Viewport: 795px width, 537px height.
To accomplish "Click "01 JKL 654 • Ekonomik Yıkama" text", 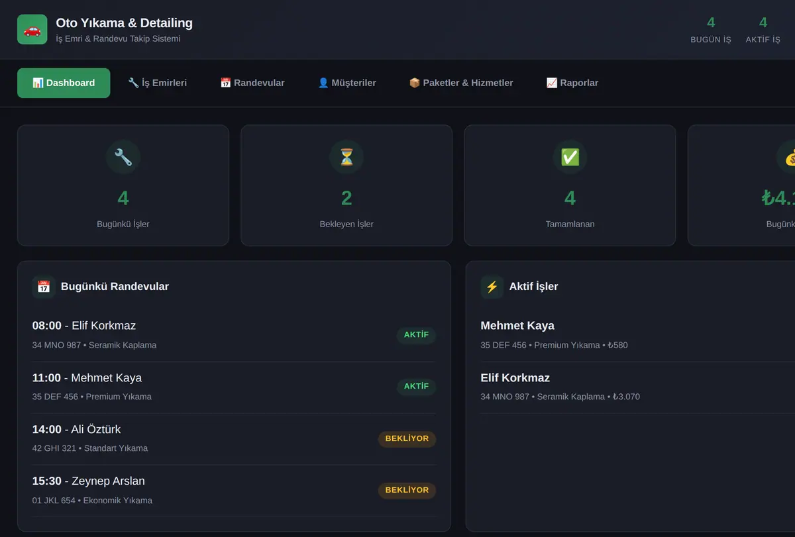I will (x=92, y=501).
